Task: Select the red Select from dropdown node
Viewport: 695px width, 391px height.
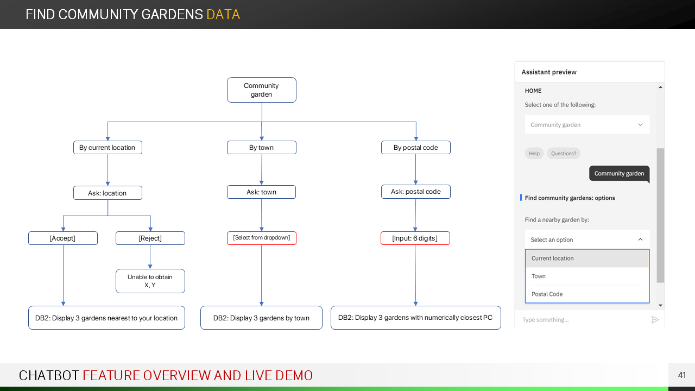Action: click(x=261, y=238)
